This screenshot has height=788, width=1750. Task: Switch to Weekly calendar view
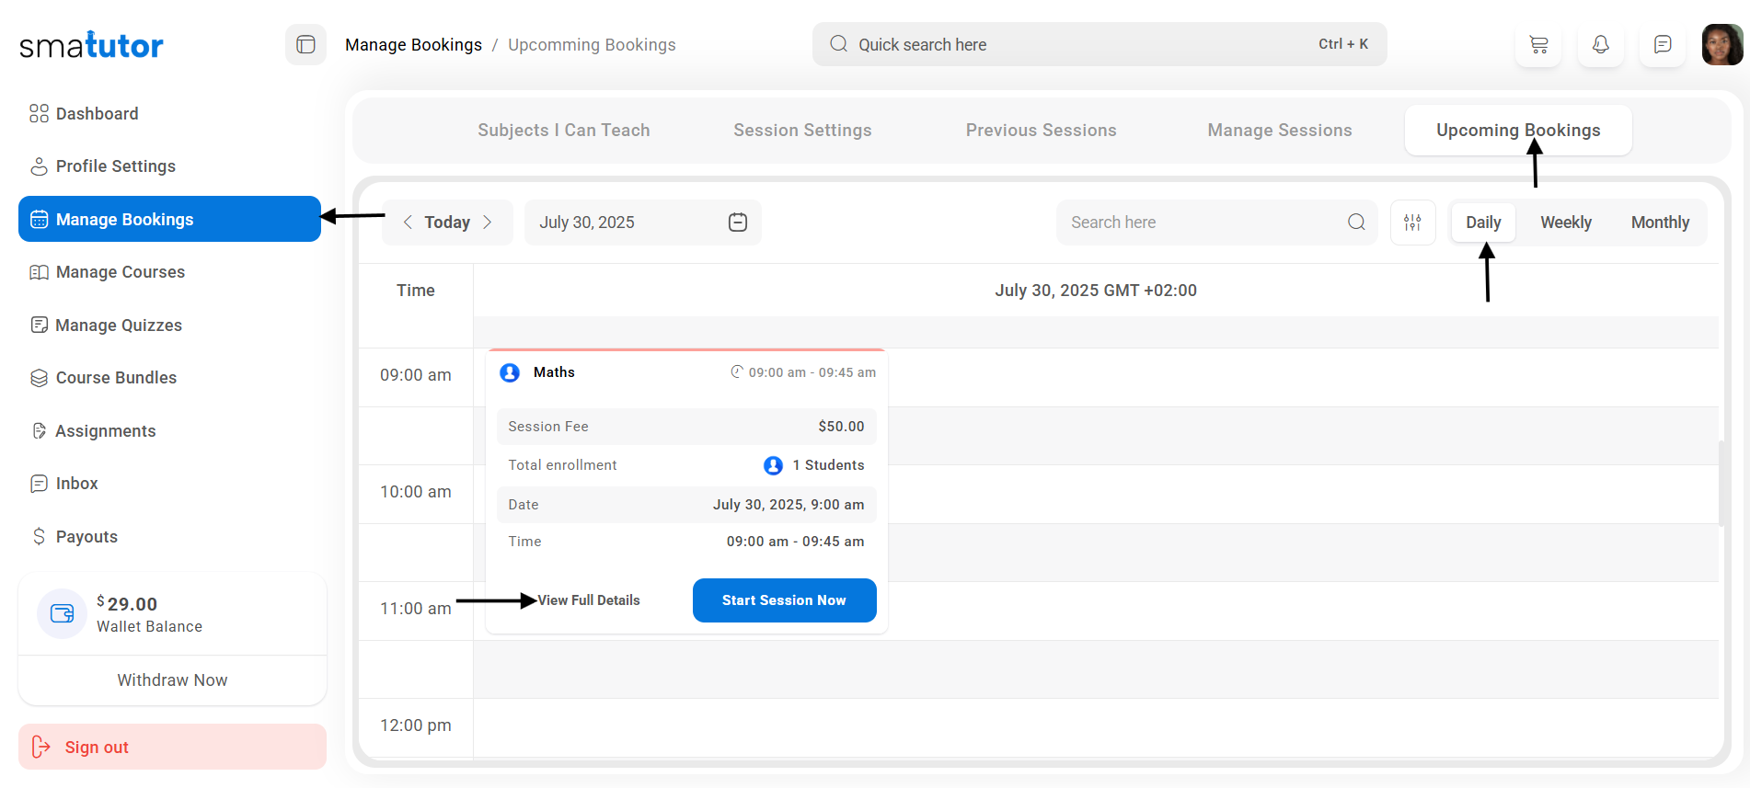[x=1565, y=223]
